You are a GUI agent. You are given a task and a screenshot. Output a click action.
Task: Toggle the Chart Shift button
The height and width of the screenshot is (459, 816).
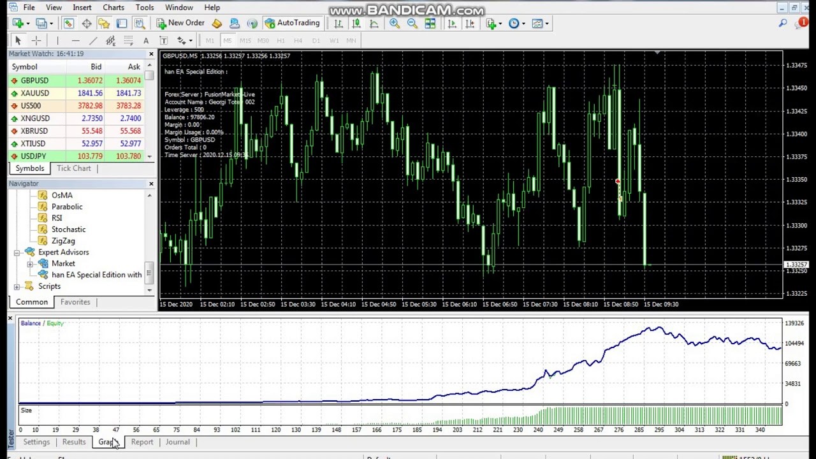470,24
